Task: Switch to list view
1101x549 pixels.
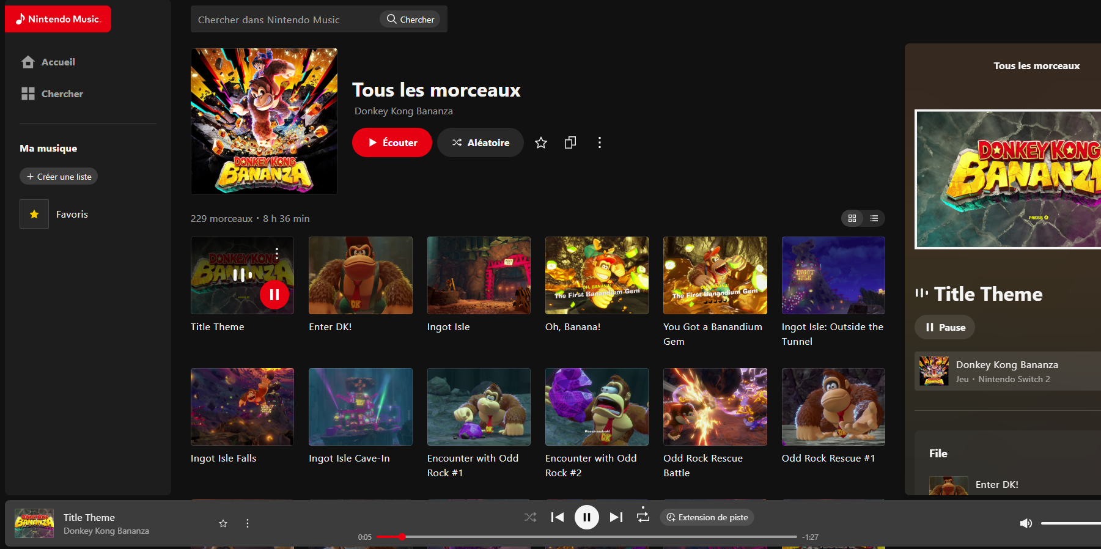Action: [874, 218]
